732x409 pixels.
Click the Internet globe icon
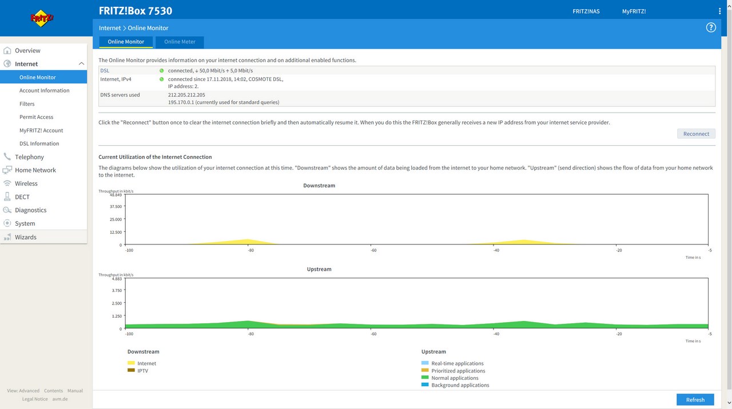click(x=7, y=64)
